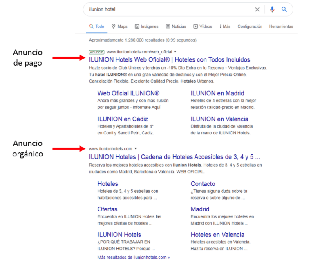
Task: Open 'Hoteles en Valencia' sitelink
Action: pos(217,235)
